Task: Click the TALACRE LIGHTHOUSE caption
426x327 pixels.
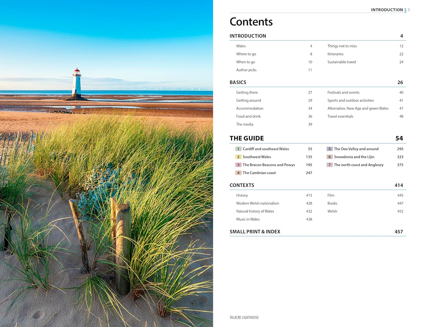Action: click(x=244, y=317)
